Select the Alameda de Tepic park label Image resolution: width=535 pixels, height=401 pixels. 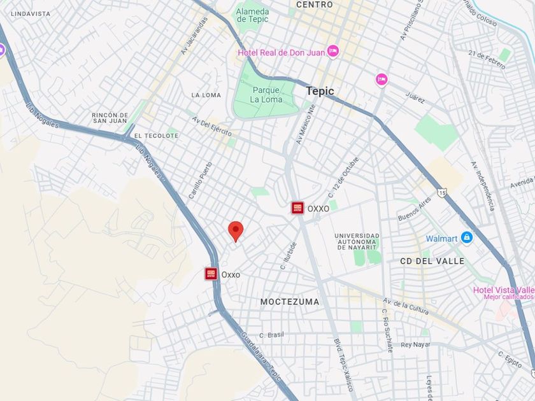pyautogui.click(x=252, y=15)
